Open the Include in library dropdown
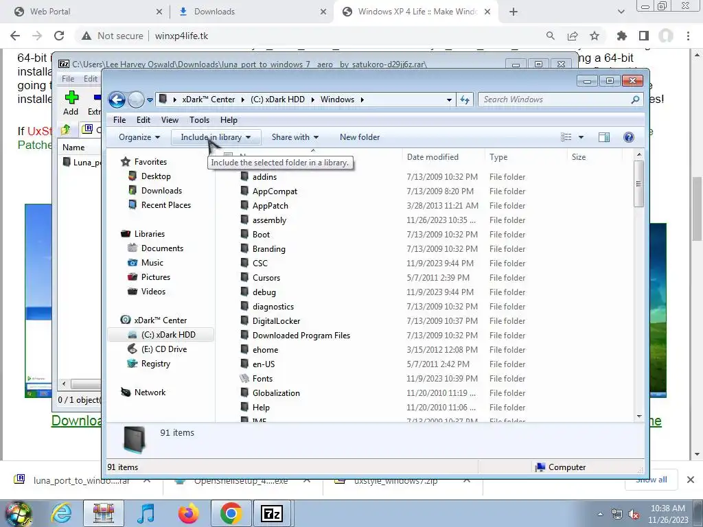The height and width of the screenshot is (527, 703). click(216, 137)
